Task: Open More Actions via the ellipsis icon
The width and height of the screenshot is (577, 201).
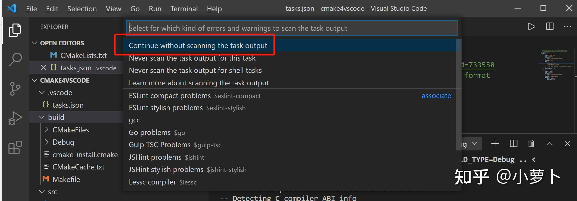Action: (567, 26)
